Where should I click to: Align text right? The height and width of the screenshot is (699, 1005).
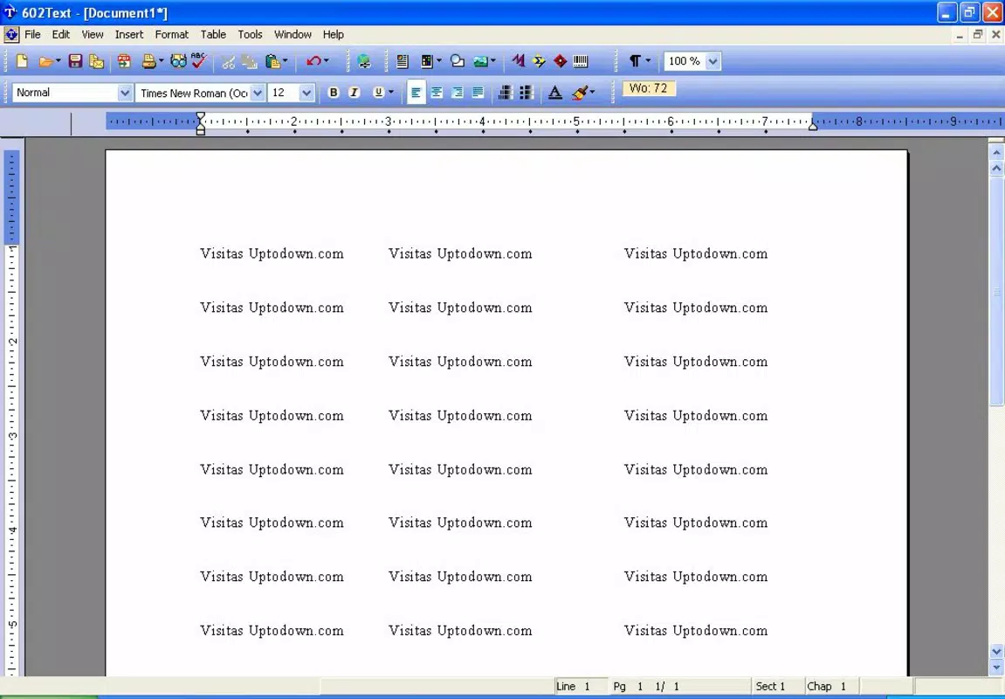(457, 93)
